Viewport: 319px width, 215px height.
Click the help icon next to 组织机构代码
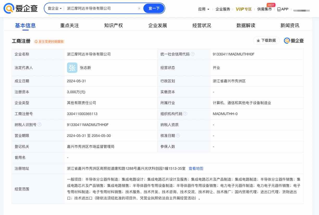[x=185, y=114]
